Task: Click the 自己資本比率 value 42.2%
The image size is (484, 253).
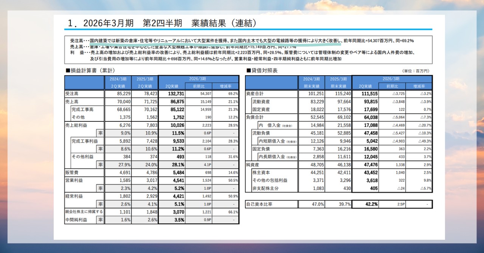Action: point(371,204)
